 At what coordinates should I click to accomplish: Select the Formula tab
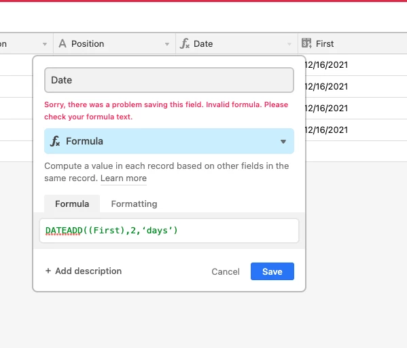pyautogui.click(x=72, y=204)
